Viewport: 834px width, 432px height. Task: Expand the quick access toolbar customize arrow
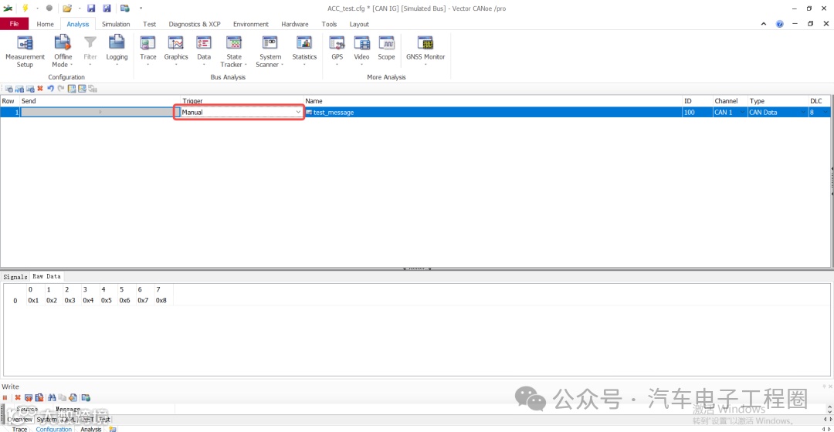pyautogui.click(x=141, y=8)
